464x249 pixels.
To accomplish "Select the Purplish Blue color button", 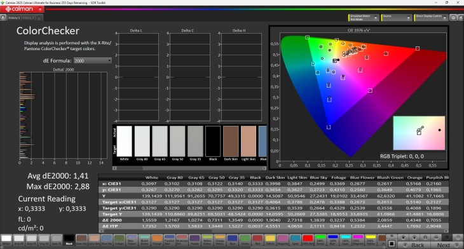I will (x=170, y=240).
